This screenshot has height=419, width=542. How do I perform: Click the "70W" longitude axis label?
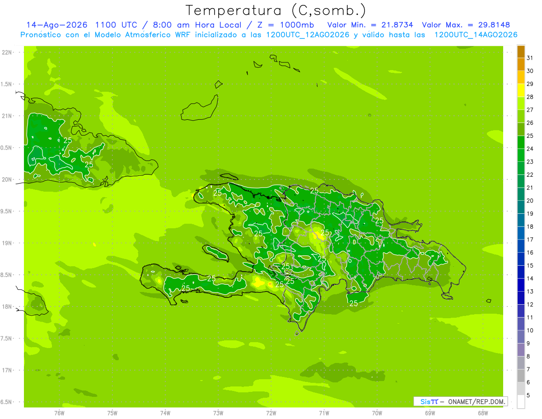coord(377,413)
